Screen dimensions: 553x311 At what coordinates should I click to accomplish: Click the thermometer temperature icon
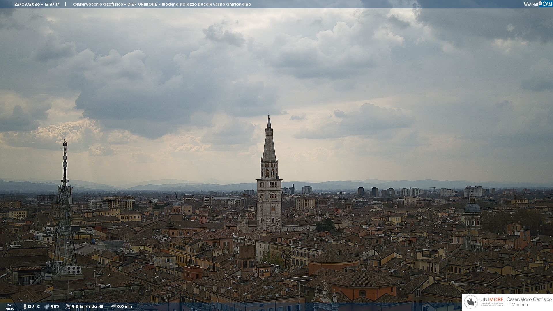click(x=25, y=306)
